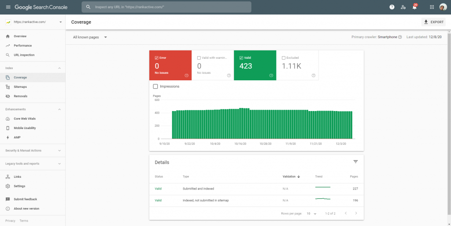Go to previous page of details
The image size is (451, 226).
pyautogui.click(x=346, y=213)
